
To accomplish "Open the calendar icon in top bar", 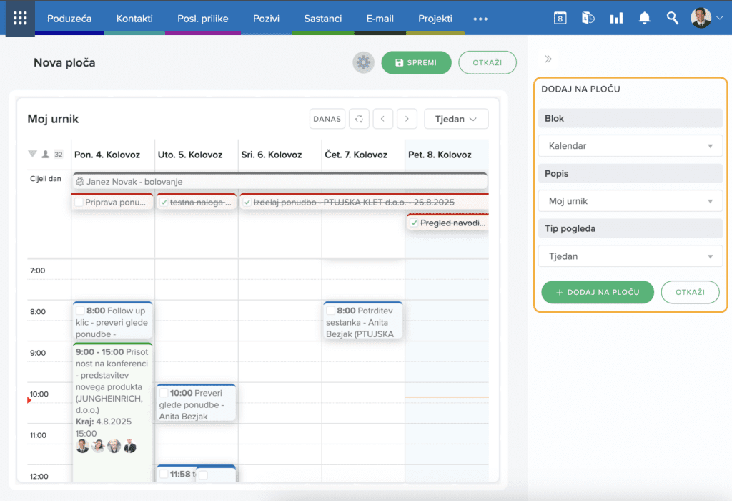I will (x=560, y=19).
